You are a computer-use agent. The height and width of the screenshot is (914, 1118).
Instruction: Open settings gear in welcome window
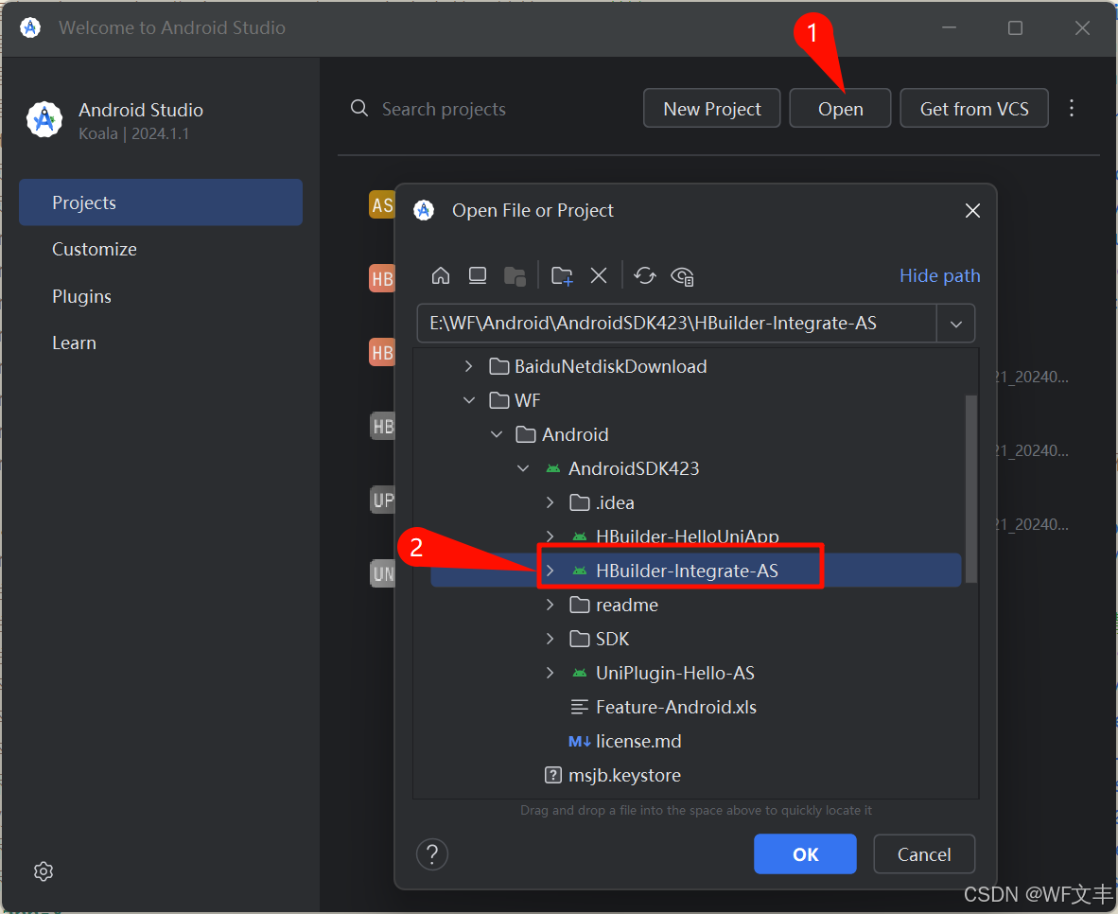[44, 871]
